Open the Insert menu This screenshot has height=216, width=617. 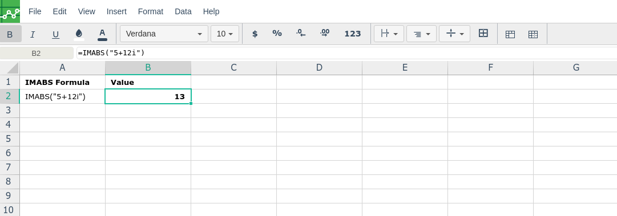pos(116,11)
